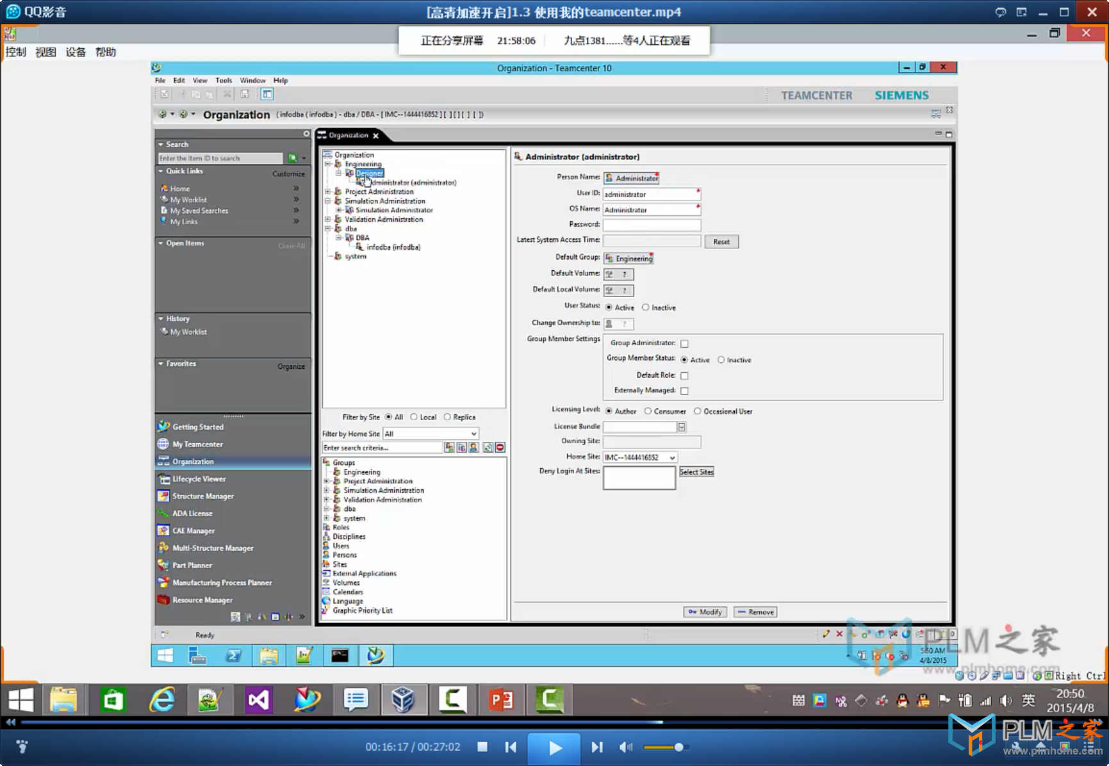Select Active user status
The image size is (1109, 766).
coord(609,307)
